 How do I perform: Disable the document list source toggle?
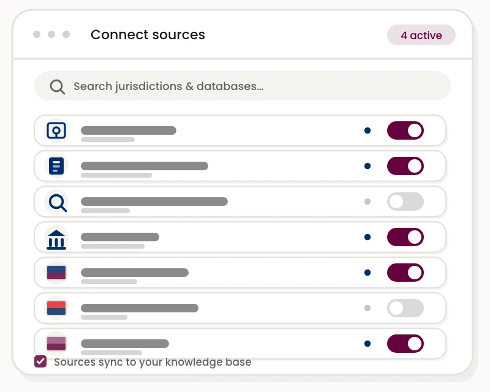tap(405, 166)
